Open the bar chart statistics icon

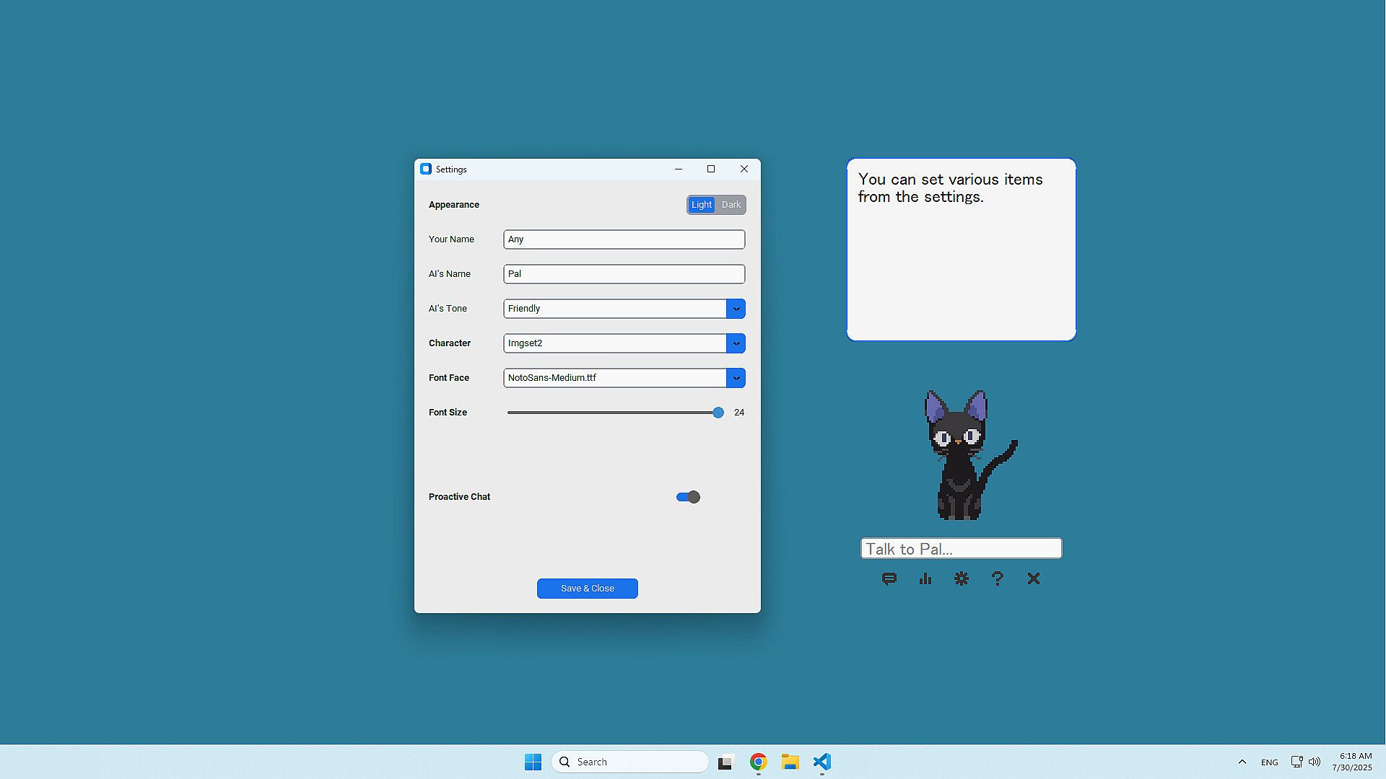tap(925, 578)
